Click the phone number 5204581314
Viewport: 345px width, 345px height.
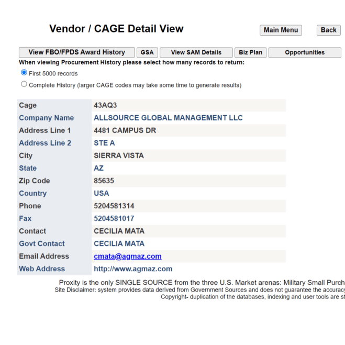(x=114, y=206)
